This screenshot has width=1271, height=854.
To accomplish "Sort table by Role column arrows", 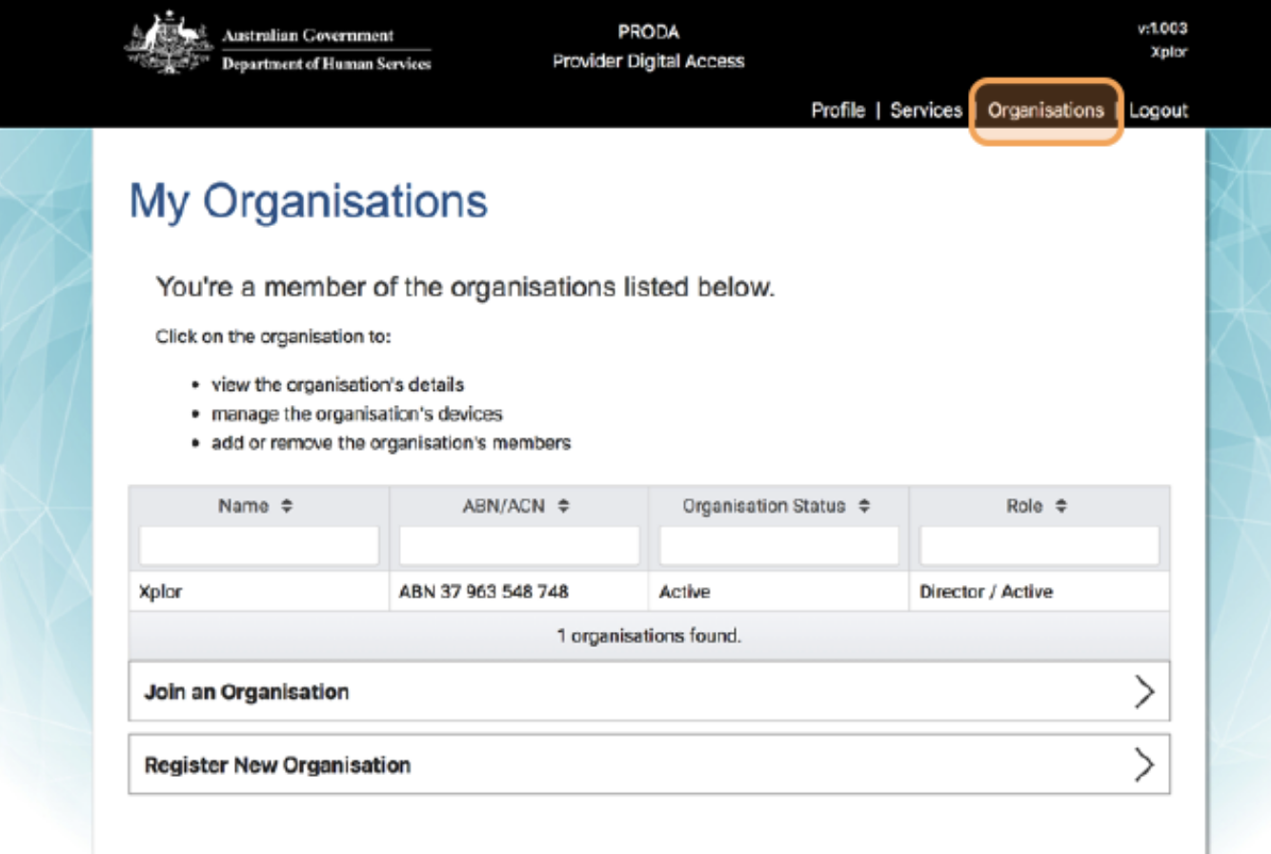I will pyautogui.click(x=1059, y=506).
